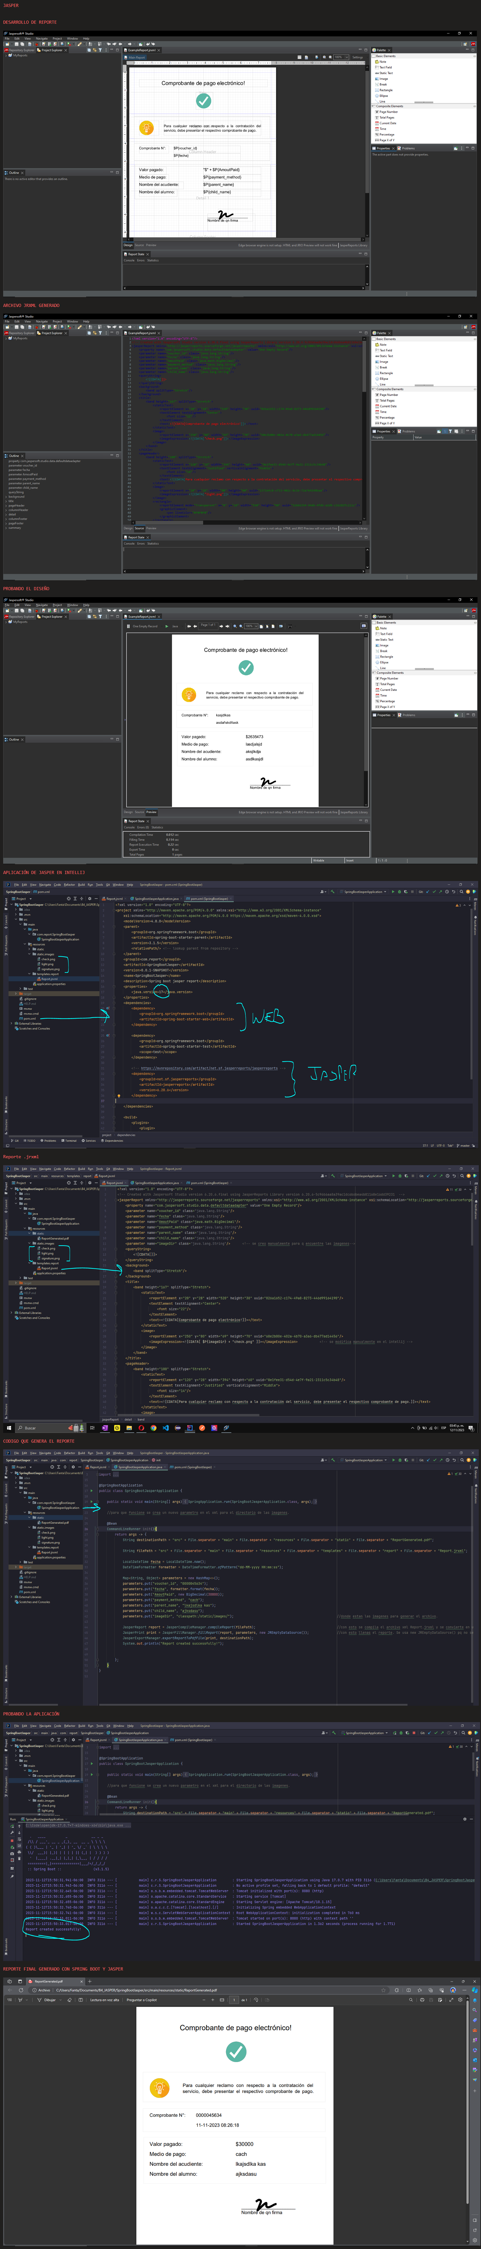Screen dimensions: 481x2249
Task: Select Static Text in Jaspersoft design window palette
Action: pos(385,73)
